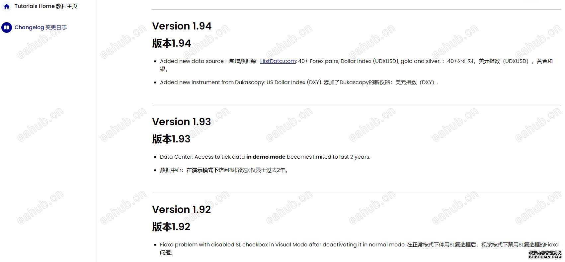This screenshot has width=565, height=262.
Task: Click the 版本1.93 Chinese heading
Action: pyautogui.click(x=171, y=139)
